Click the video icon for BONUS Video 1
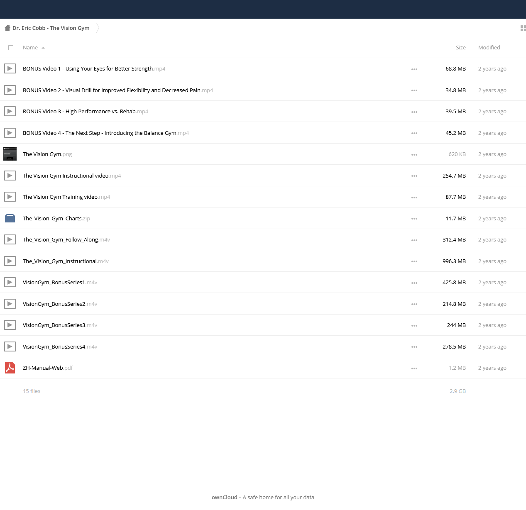Image resolution: width=526 pixels, height=510 pixels. click(10, 68)
